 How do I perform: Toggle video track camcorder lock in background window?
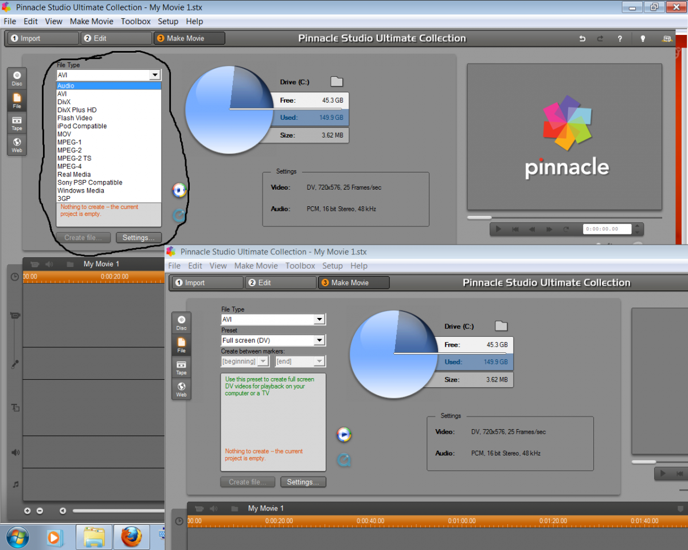(15, 316)
